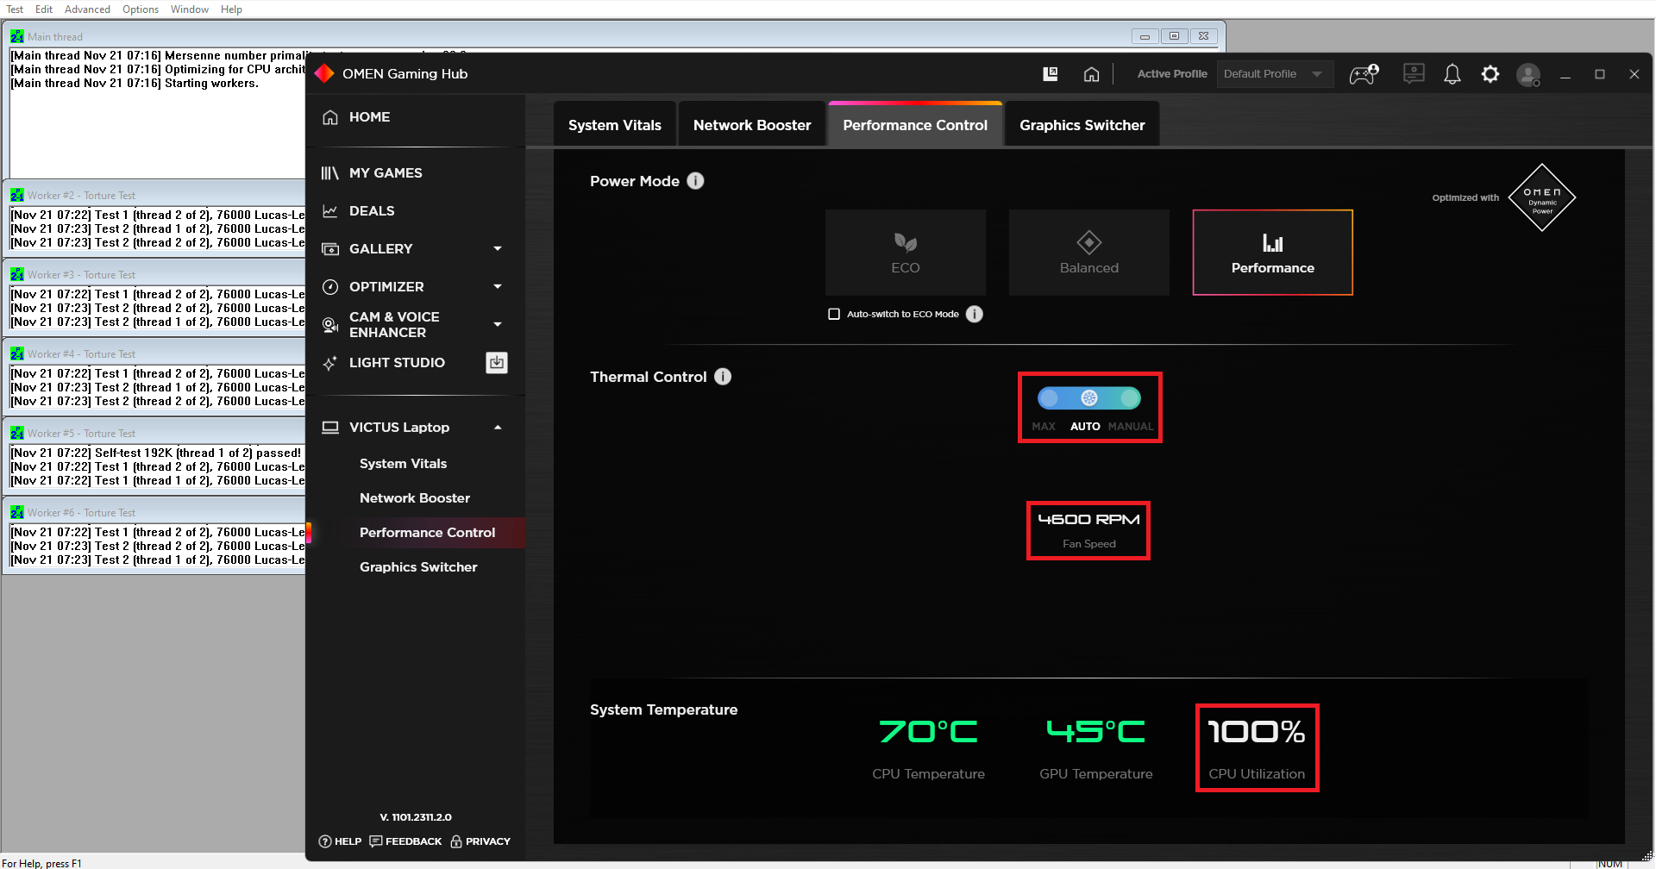The height and width of the screenshot is (869, 1656).
Task: Set thermal control to MAX
Action: coord(1047,398)
